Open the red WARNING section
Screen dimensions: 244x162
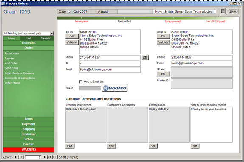click(x=28, y=150)
